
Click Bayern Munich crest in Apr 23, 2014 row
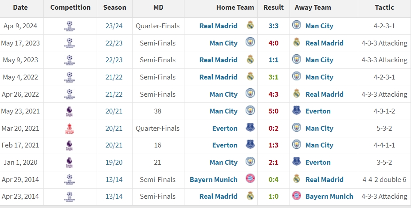[x=297, y=196]
